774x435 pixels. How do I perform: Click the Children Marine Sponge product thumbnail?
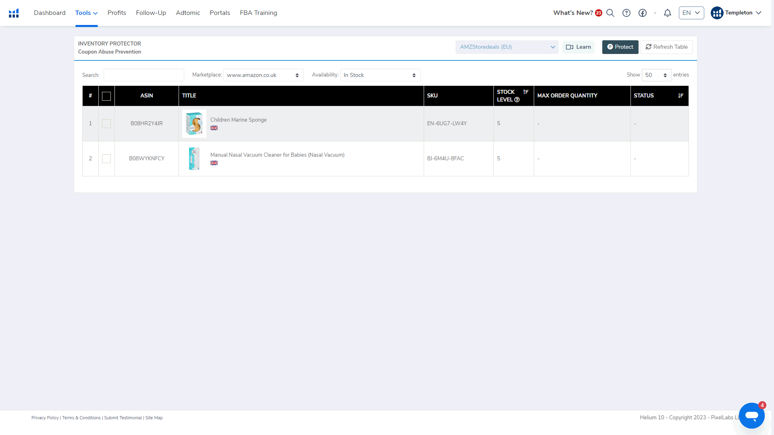click(x=194, y=123)
